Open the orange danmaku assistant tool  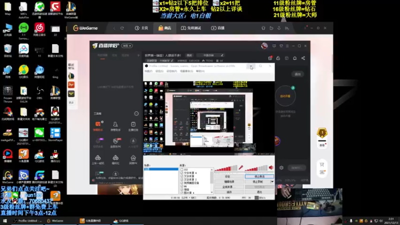coord(97,126)
